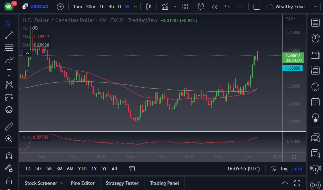Open the alerts alarm clock panel
323x190 pixels.
[x=315, y=38]
